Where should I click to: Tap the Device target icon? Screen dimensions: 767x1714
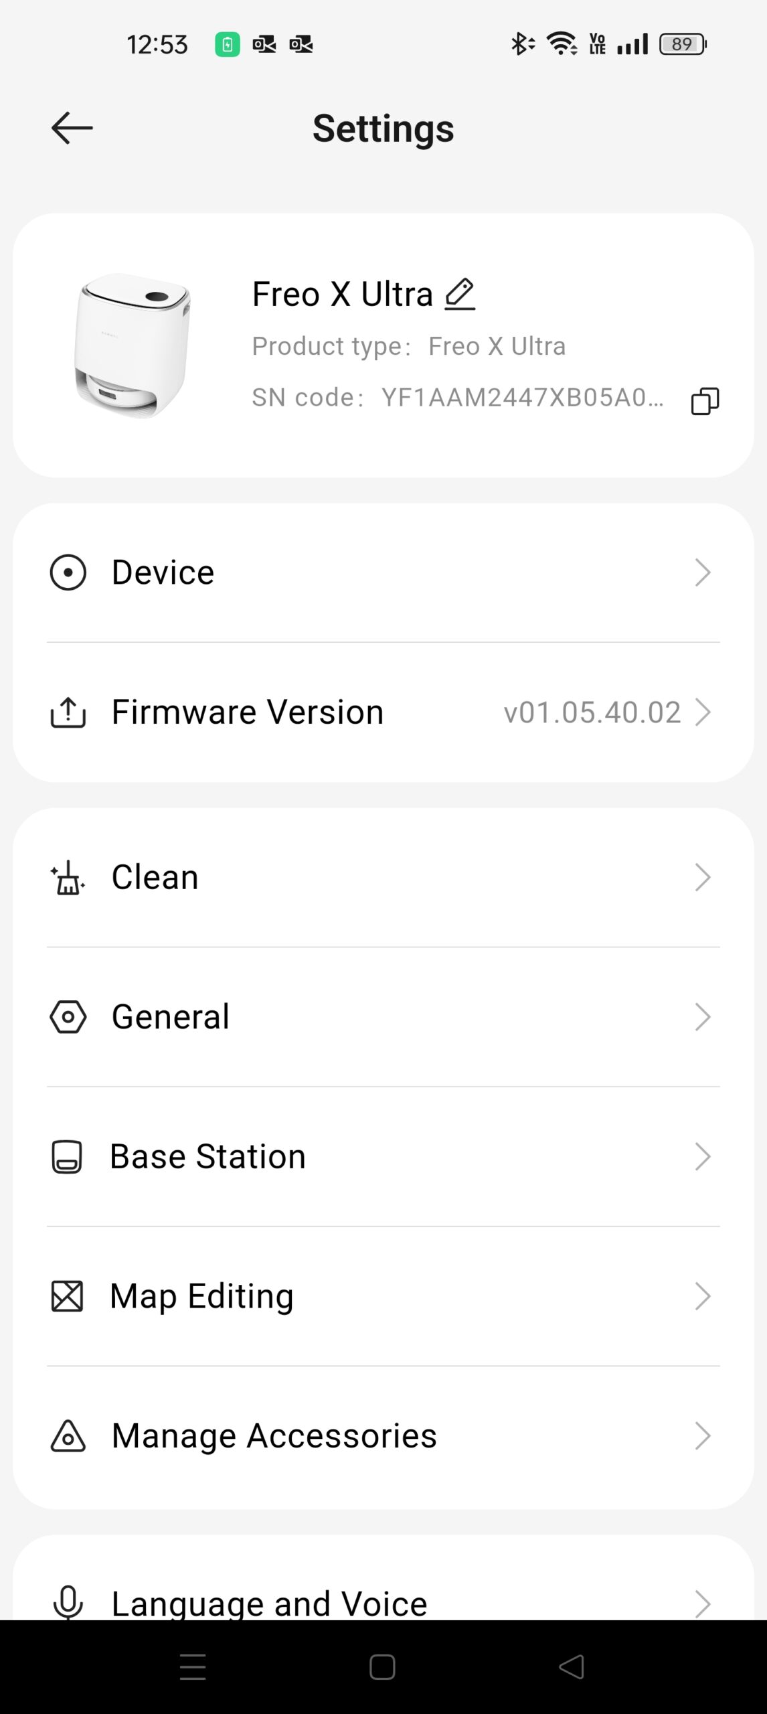pos(68,572)
